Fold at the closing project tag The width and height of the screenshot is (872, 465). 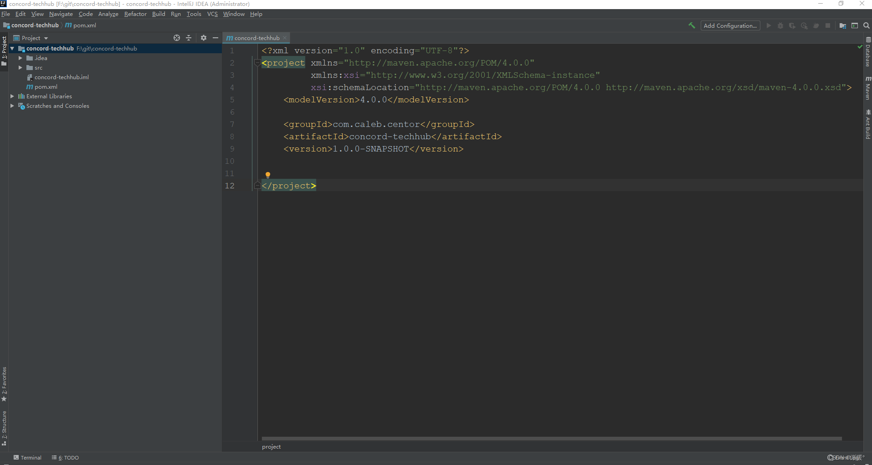(x=257, y=186)
